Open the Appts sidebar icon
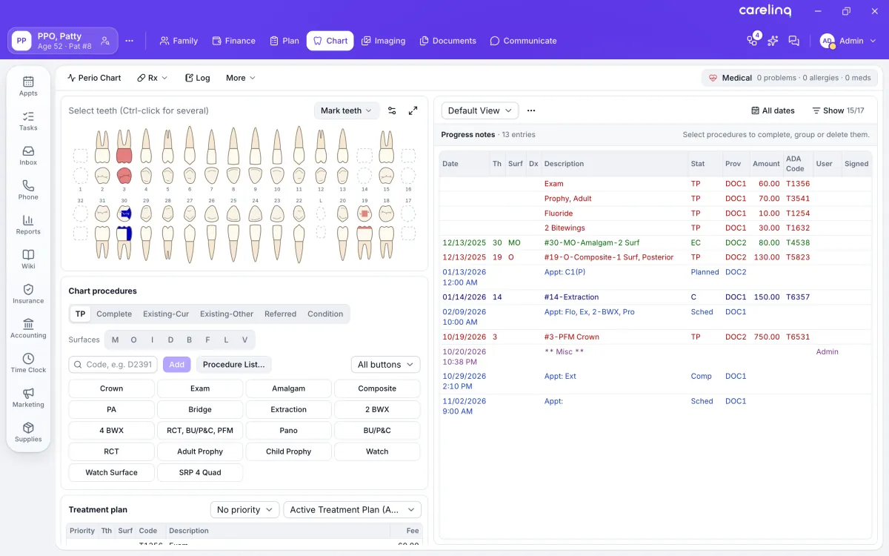Screen dimensions: 889x556 tap(28, 86)
